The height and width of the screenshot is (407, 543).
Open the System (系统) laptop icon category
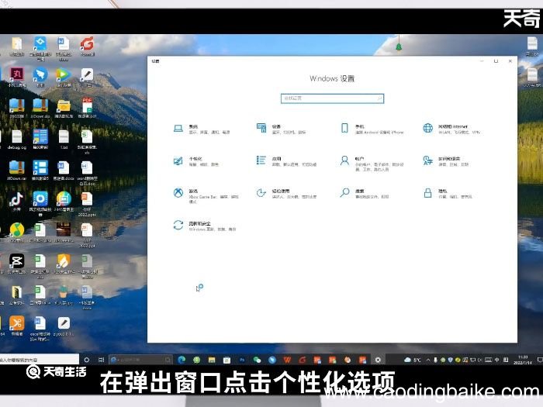coord(201,129)
